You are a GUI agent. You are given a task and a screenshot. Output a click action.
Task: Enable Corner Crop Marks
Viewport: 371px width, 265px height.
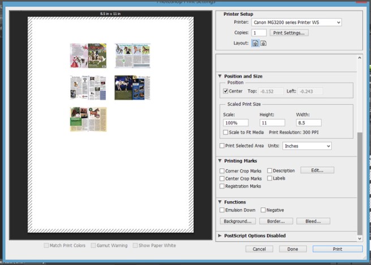click(222, 171)
